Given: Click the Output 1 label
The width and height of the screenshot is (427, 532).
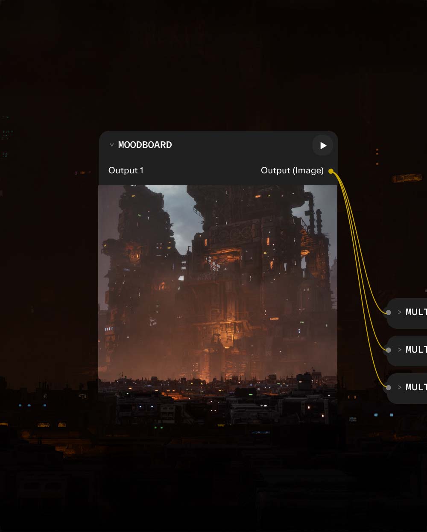Looking at the screenshot, I should [126, 170].
